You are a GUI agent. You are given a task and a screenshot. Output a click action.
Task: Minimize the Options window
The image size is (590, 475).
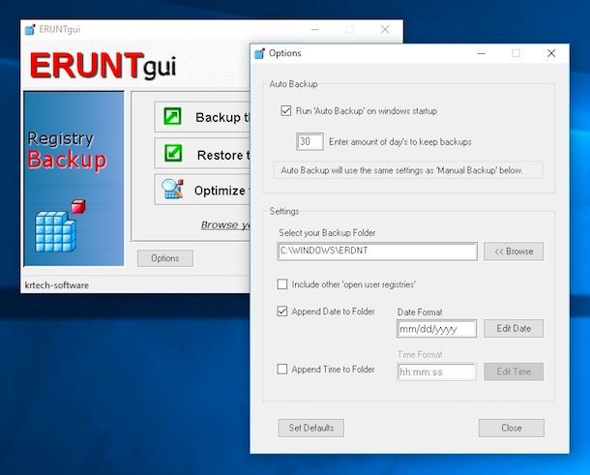point(482,53)
